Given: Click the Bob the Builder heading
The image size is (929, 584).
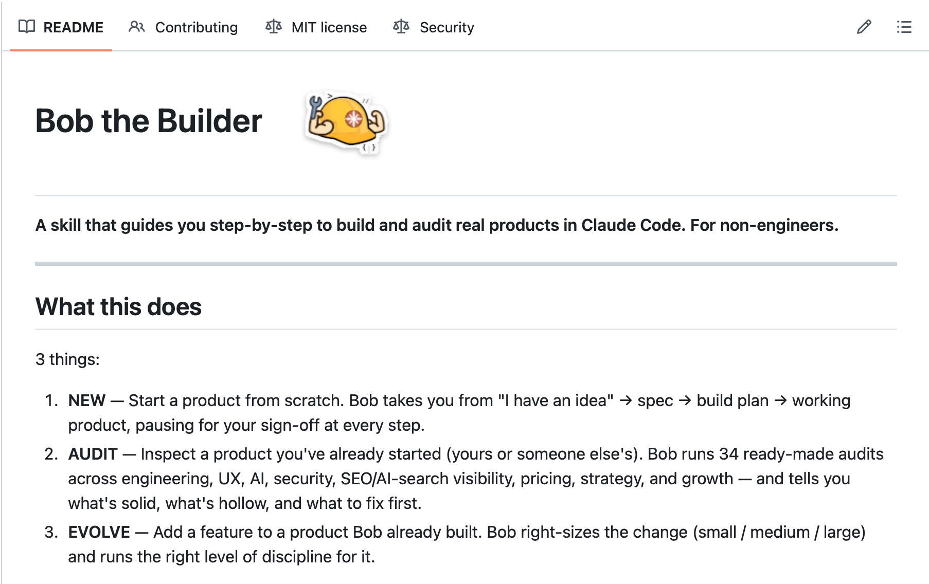Looking at the screenshot, I should tap(149, 121).
